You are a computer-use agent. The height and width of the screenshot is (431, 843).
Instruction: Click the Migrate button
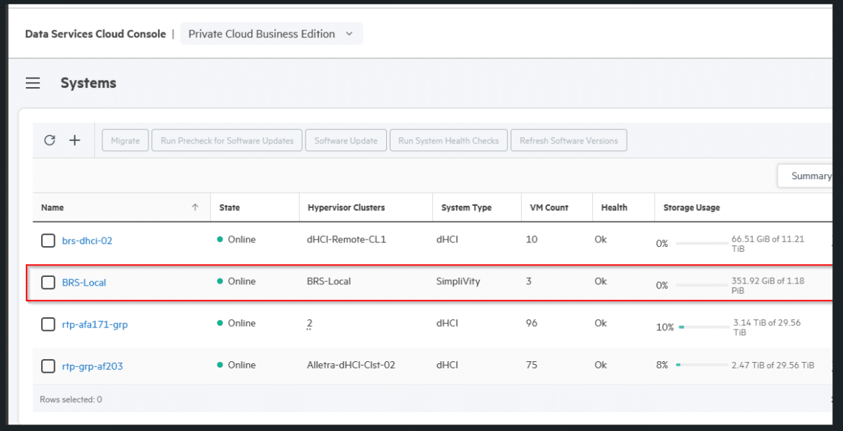[x=125, y=140]
